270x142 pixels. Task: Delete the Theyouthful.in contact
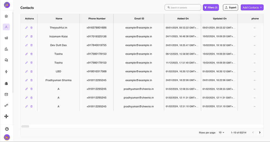[31, 28]
